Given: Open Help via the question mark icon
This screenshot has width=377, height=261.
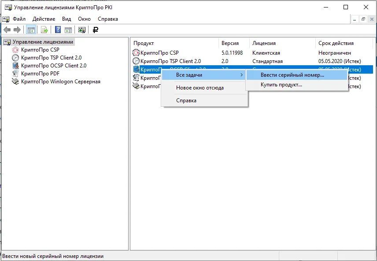Looking at the screenshot, I should (58, 30).
